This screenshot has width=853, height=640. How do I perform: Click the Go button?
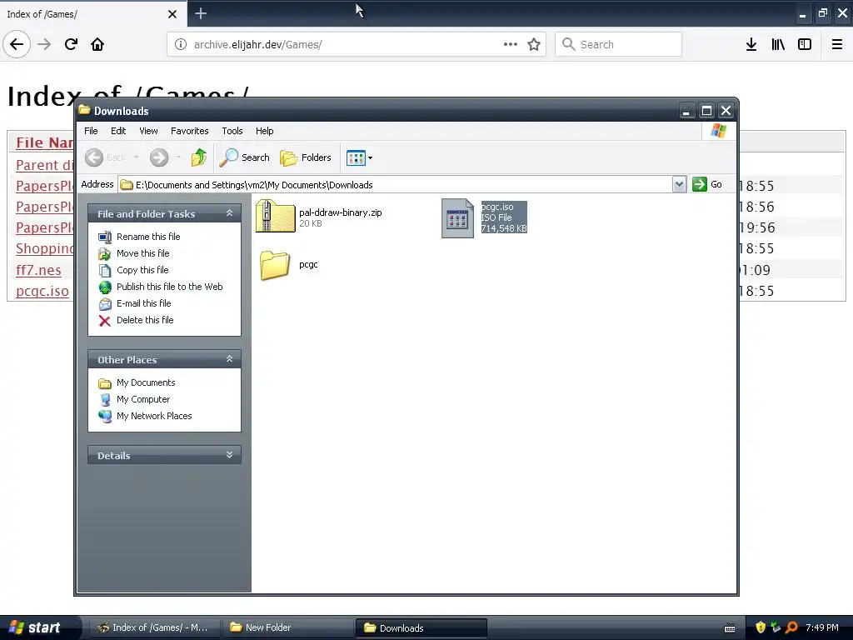coord(707,184)
